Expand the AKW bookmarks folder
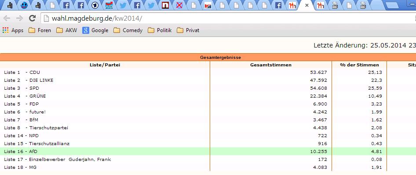 click(66, 30)
